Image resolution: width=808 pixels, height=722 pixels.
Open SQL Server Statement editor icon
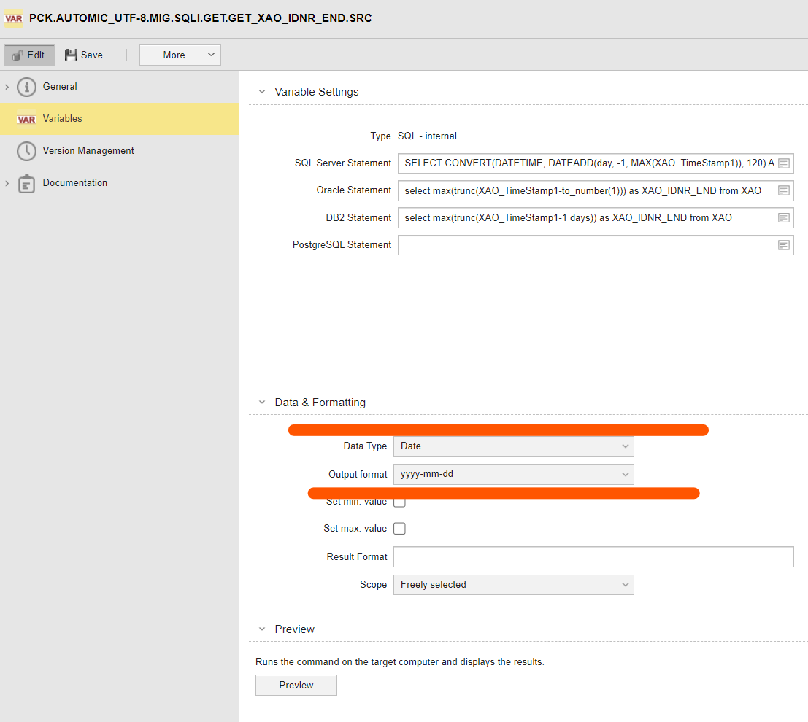[784, 163]
